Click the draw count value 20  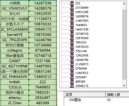tap(109, 100)
